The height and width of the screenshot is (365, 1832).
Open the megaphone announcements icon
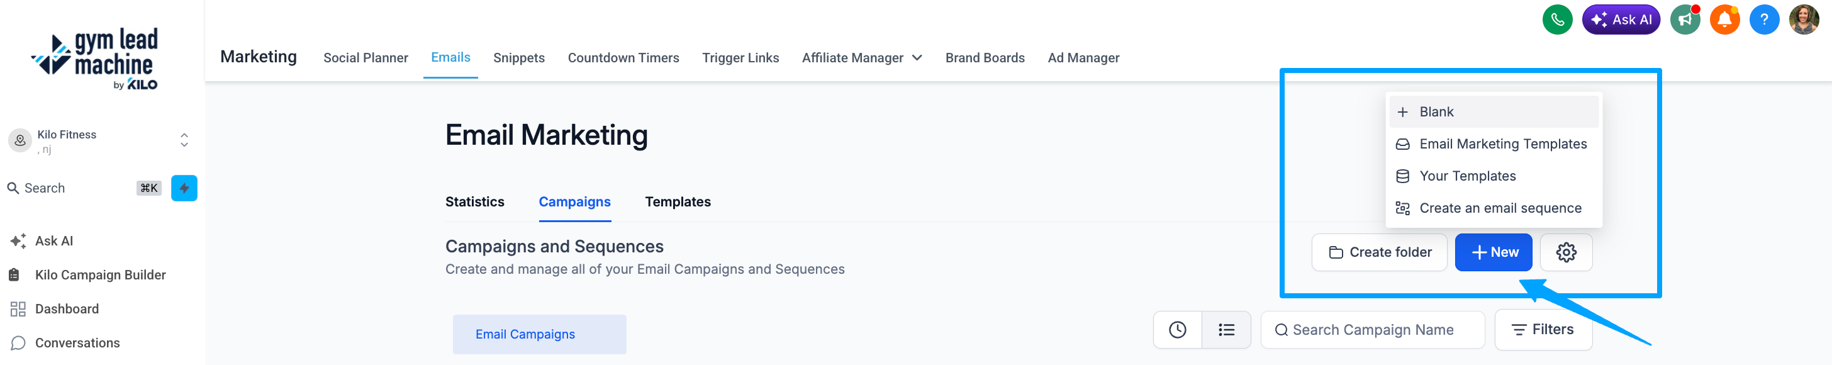point(1685,20)
